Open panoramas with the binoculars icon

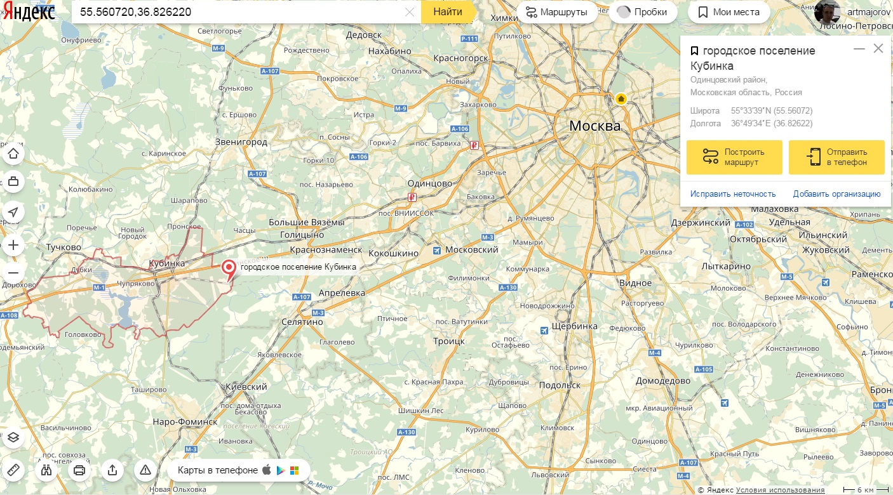pyautogui.click(x=46, y=470)
